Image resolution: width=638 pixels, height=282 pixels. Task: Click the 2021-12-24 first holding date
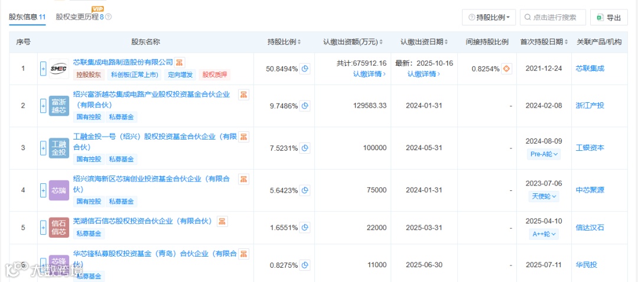[x=544, y=69]
